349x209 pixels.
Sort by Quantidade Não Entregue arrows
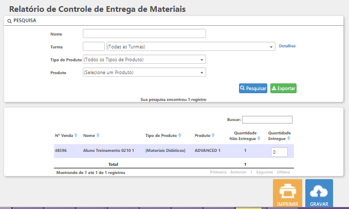259,138
